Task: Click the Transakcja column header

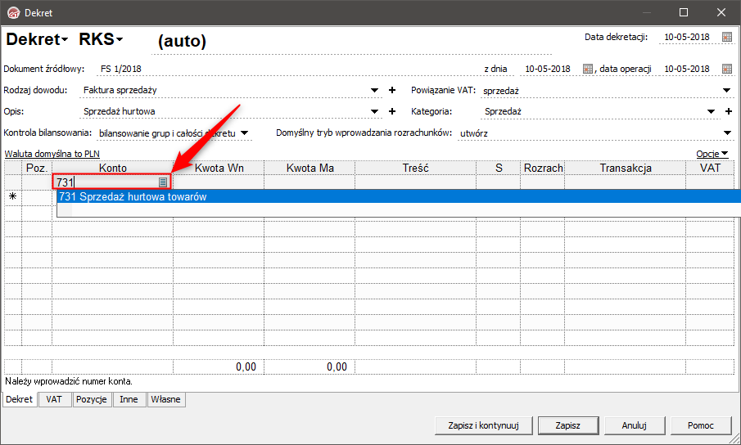Action: pos(626,168)
